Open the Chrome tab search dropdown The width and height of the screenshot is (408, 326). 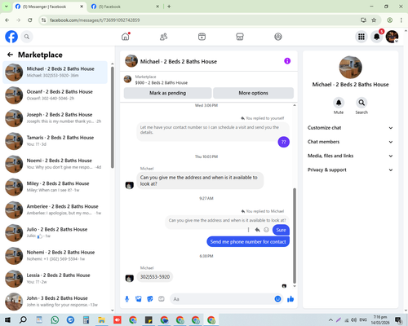7,7
